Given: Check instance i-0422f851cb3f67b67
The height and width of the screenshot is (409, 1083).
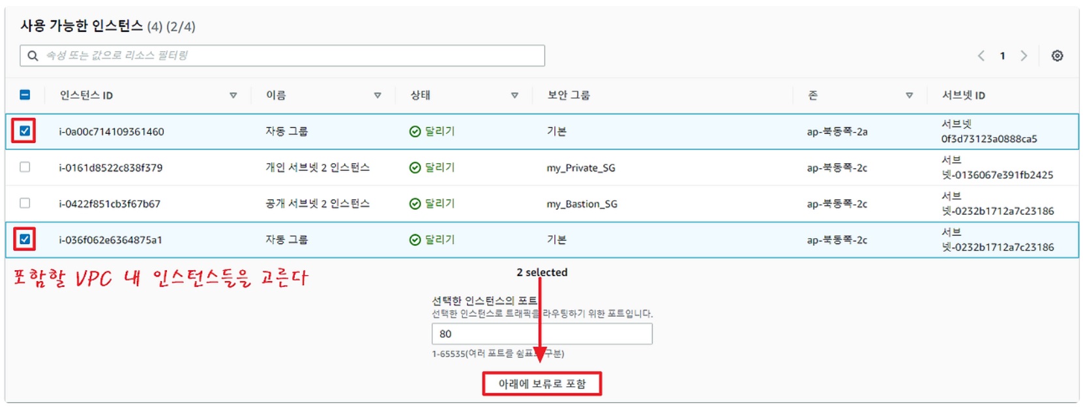Looking at the screenshot, I should (25, 203).
